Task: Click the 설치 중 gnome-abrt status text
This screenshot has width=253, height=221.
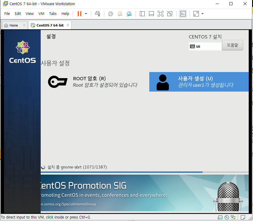Action: 77,167
